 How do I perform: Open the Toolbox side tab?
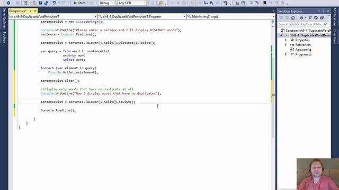click(4, 37)
